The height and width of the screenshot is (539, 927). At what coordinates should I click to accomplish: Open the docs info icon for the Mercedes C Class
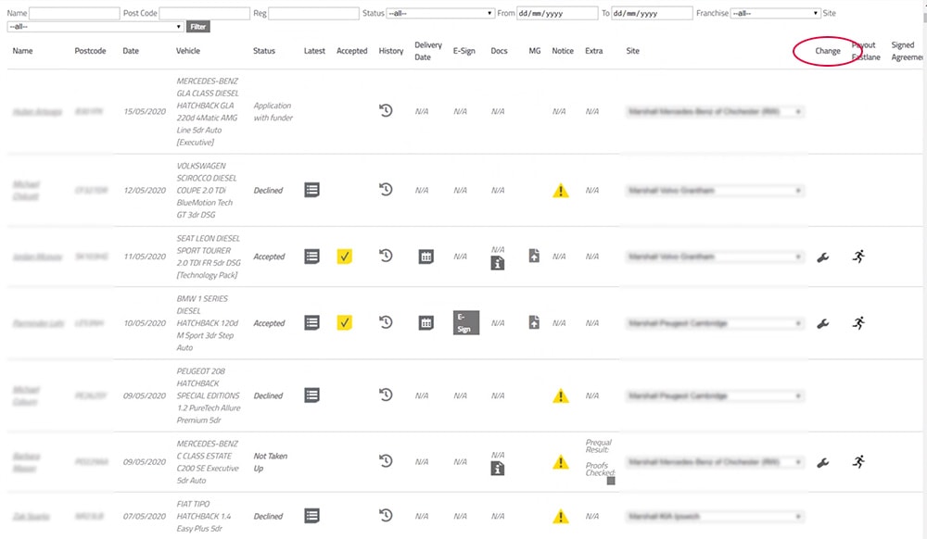[498, 469]
